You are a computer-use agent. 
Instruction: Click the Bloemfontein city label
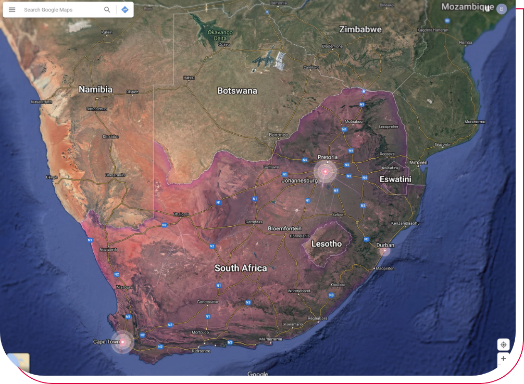284,228
